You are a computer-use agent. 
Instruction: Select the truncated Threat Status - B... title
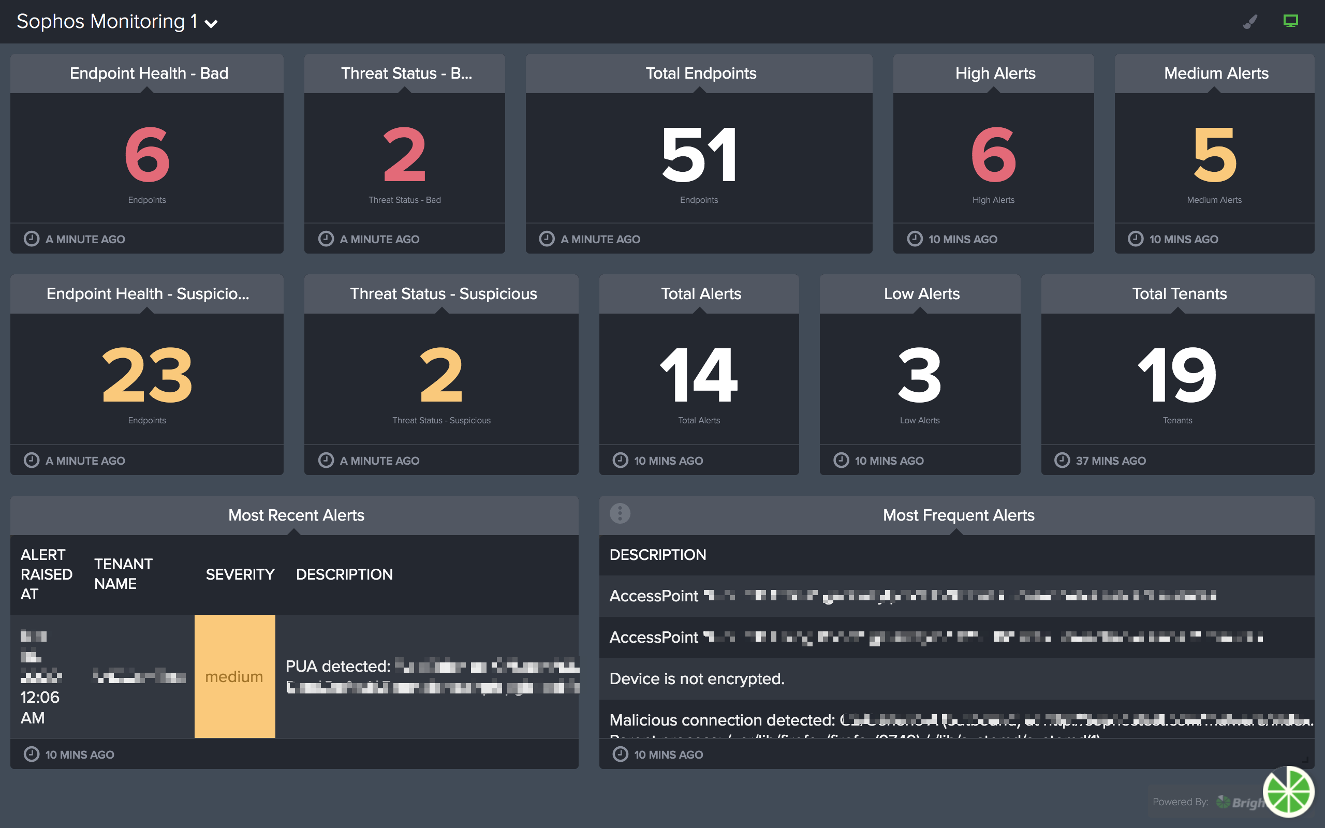tap(406, 73)
